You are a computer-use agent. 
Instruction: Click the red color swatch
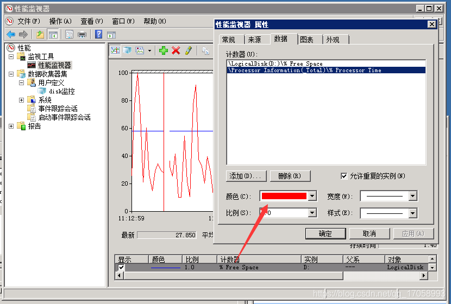tap(284, 196)
